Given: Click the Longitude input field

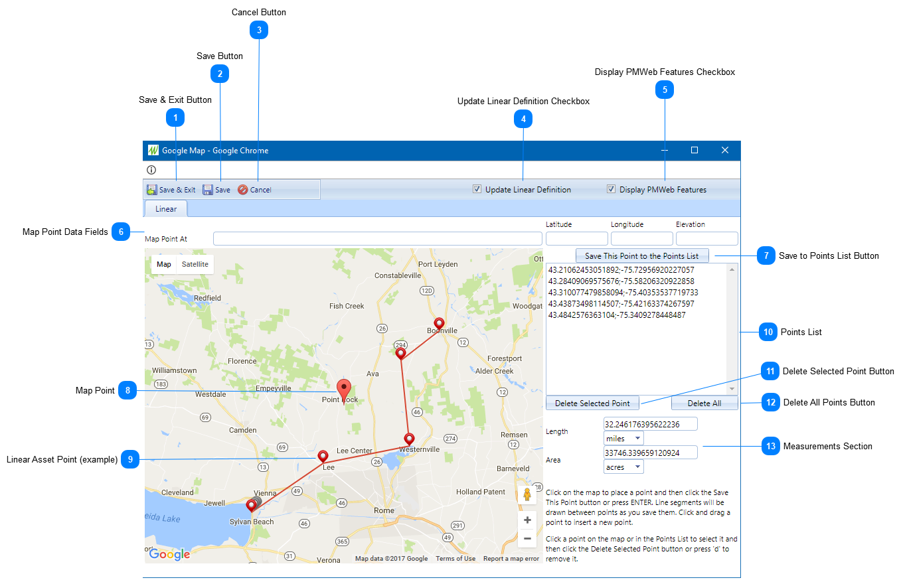Looking at the screenshot, I should (641, 239).
